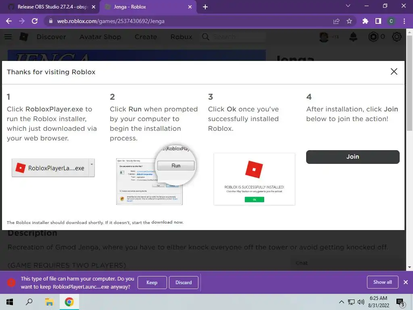Viewport: 413px width, 310px height.
Task: Open a new Chrome tab
Action: [x=205, y=7]
